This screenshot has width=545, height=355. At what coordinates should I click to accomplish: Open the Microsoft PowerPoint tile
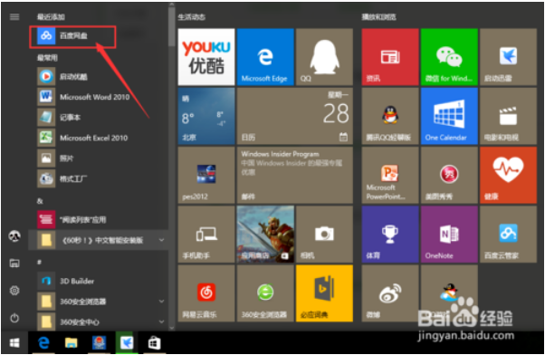pyautogui.click(x=390, y=175)
